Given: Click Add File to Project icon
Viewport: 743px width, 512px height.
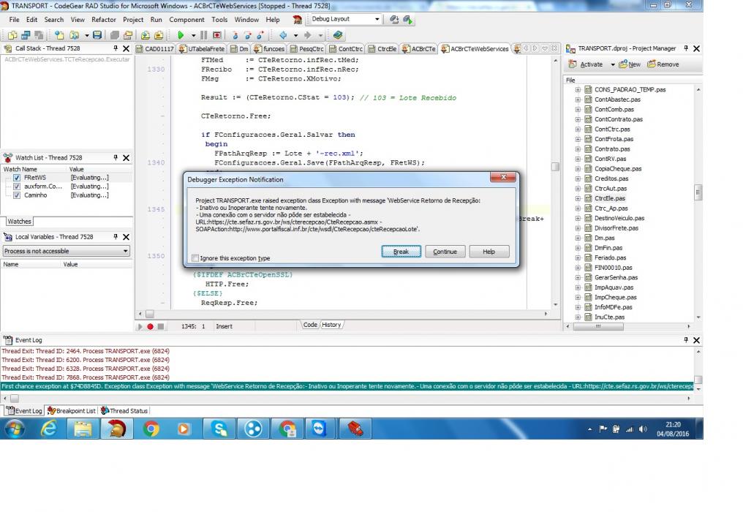Looking at the screenshot, I should tap(146, 35).
